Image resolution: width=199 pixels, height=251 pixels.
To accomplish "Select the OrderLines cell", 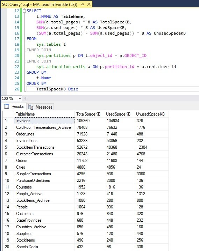I will 44,134.
